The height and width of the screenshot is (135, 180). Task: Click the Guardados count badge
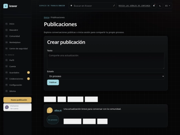pyautogui.click(x=28, y=72)
